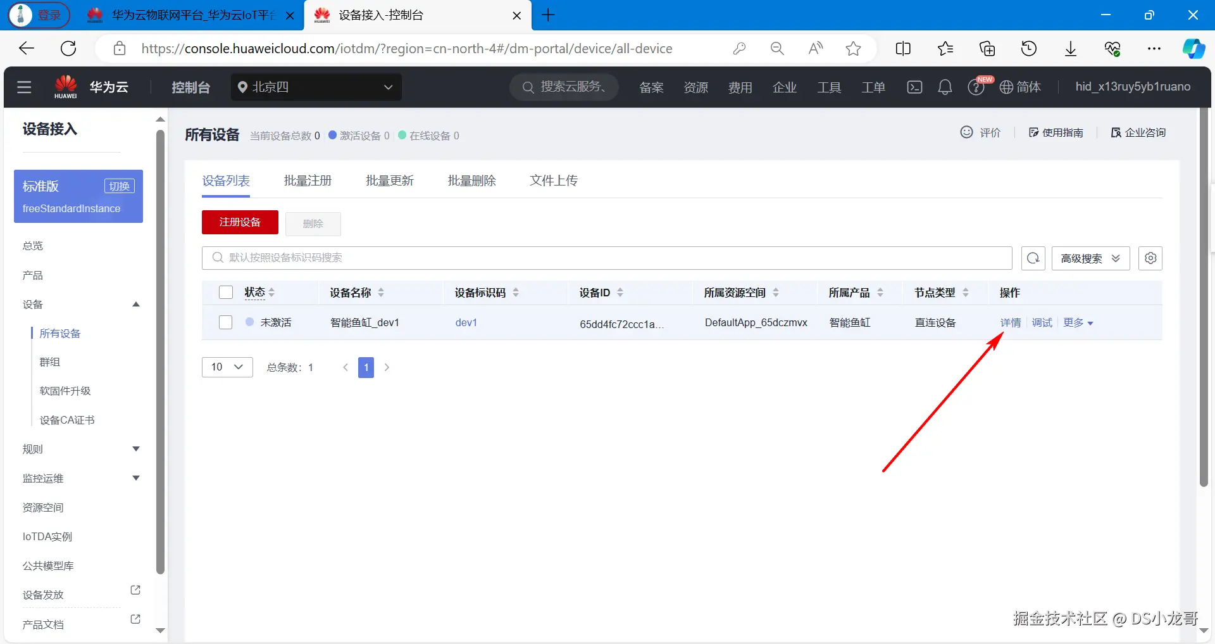1215x644 pixels.
Task: Open table column settings gear
Action: click(1150, 258)
